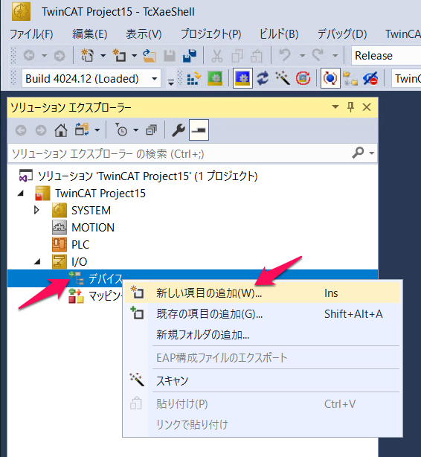421x457 pixels.
Task: Click the Scan magic wand toolbar icon
Action: tap(283, 78)
